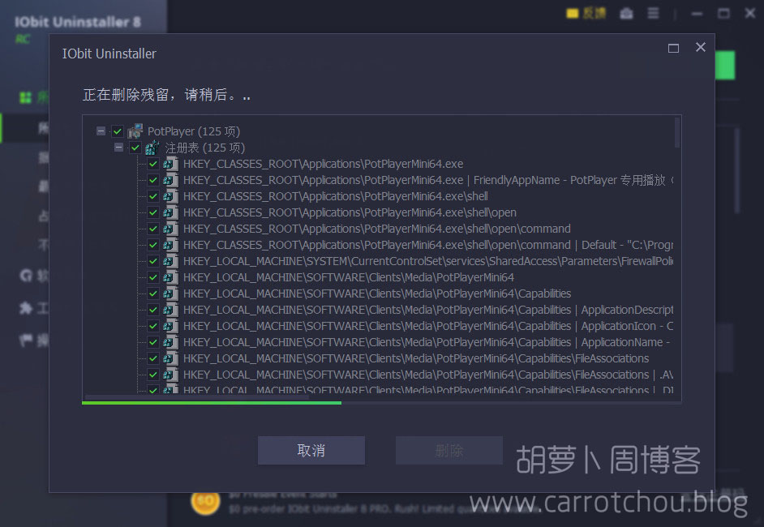764x527 pixels.
Task: Click registry icon on the ApplicationName row
Action: (170, 342)
